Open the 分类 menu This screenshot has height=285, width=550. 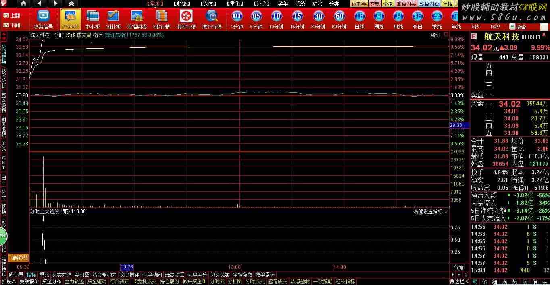tap(334, 4)
